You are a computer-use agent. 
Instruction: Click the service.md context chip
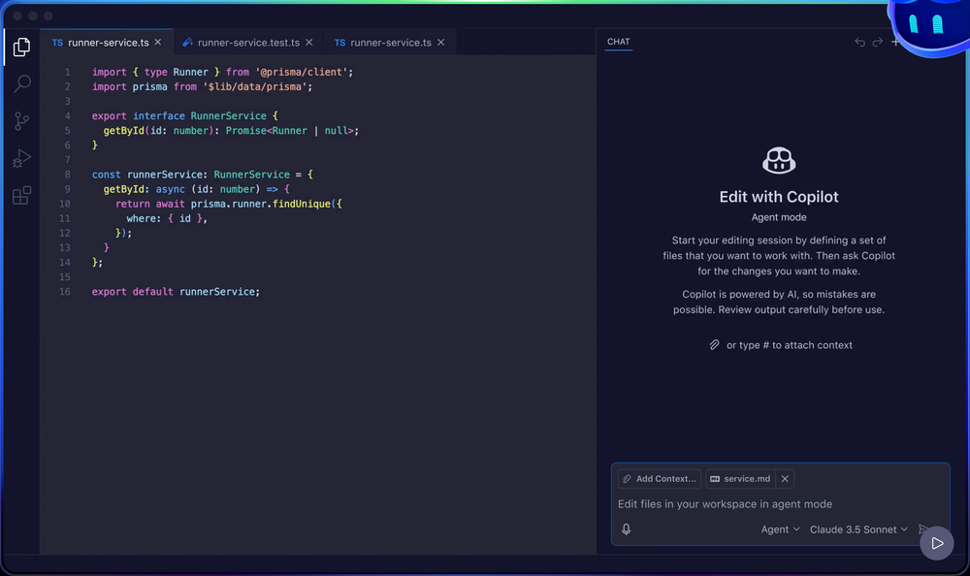pyautogui.click(x=740, y=478)
